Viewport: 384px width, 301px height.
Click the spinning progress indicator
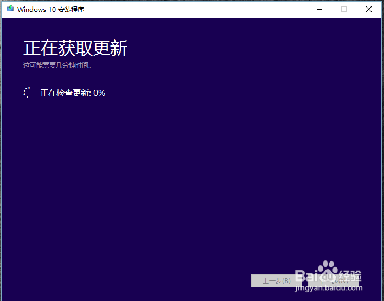[x=28, y=93]
